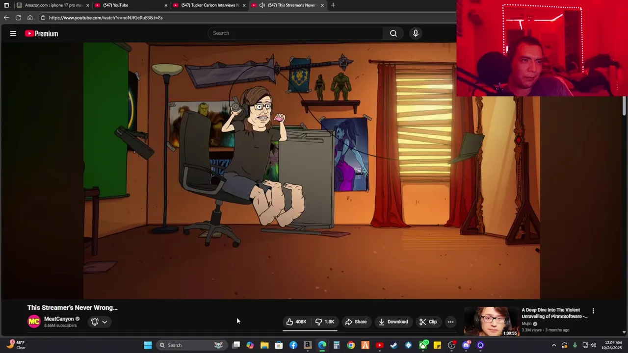This screenshot has height=353, width=628.
Task: Click in the YouTube search field
Action: pyautogui.click(x=296, y=33)
